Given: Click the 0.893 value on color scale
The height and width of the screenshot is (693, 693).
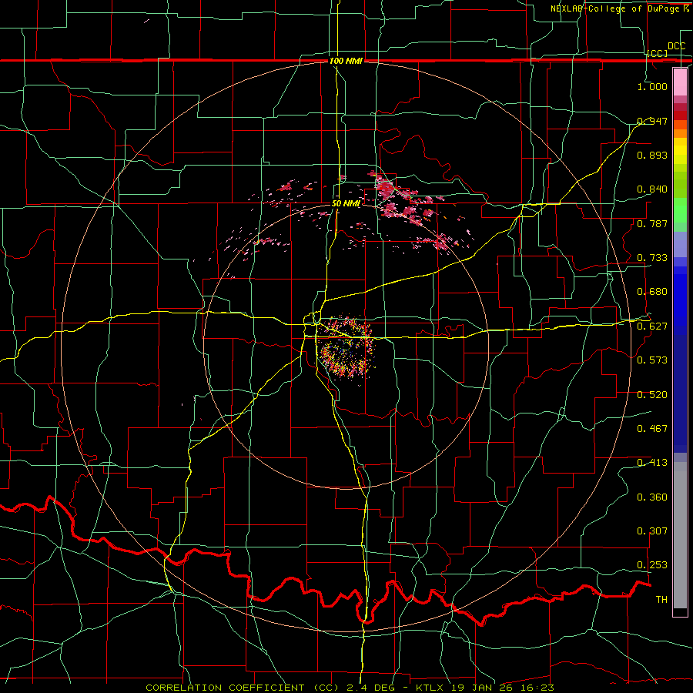Looking at the screenshot, I should pyautogui.click(x=652, y=155).
